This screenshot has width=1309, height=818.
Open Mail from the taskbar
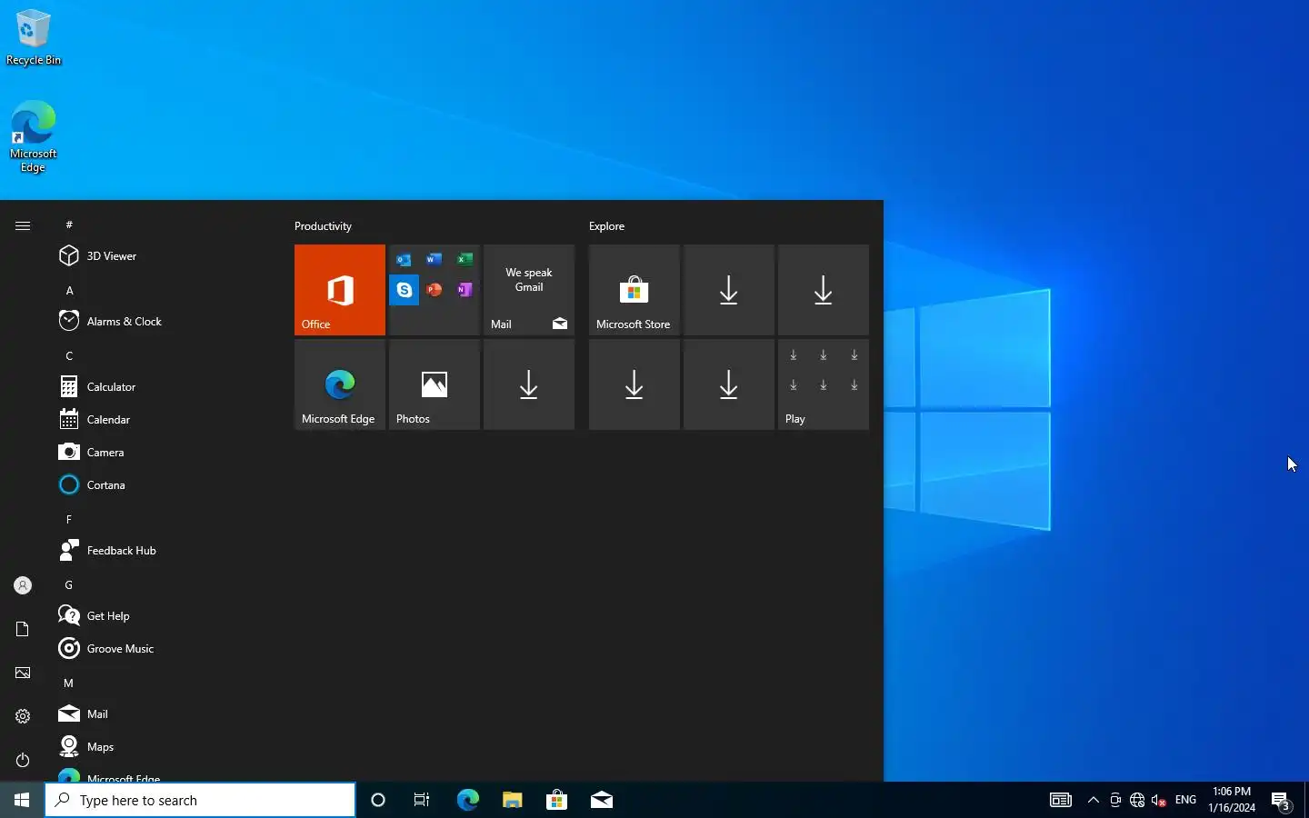[x=601, y=800]
